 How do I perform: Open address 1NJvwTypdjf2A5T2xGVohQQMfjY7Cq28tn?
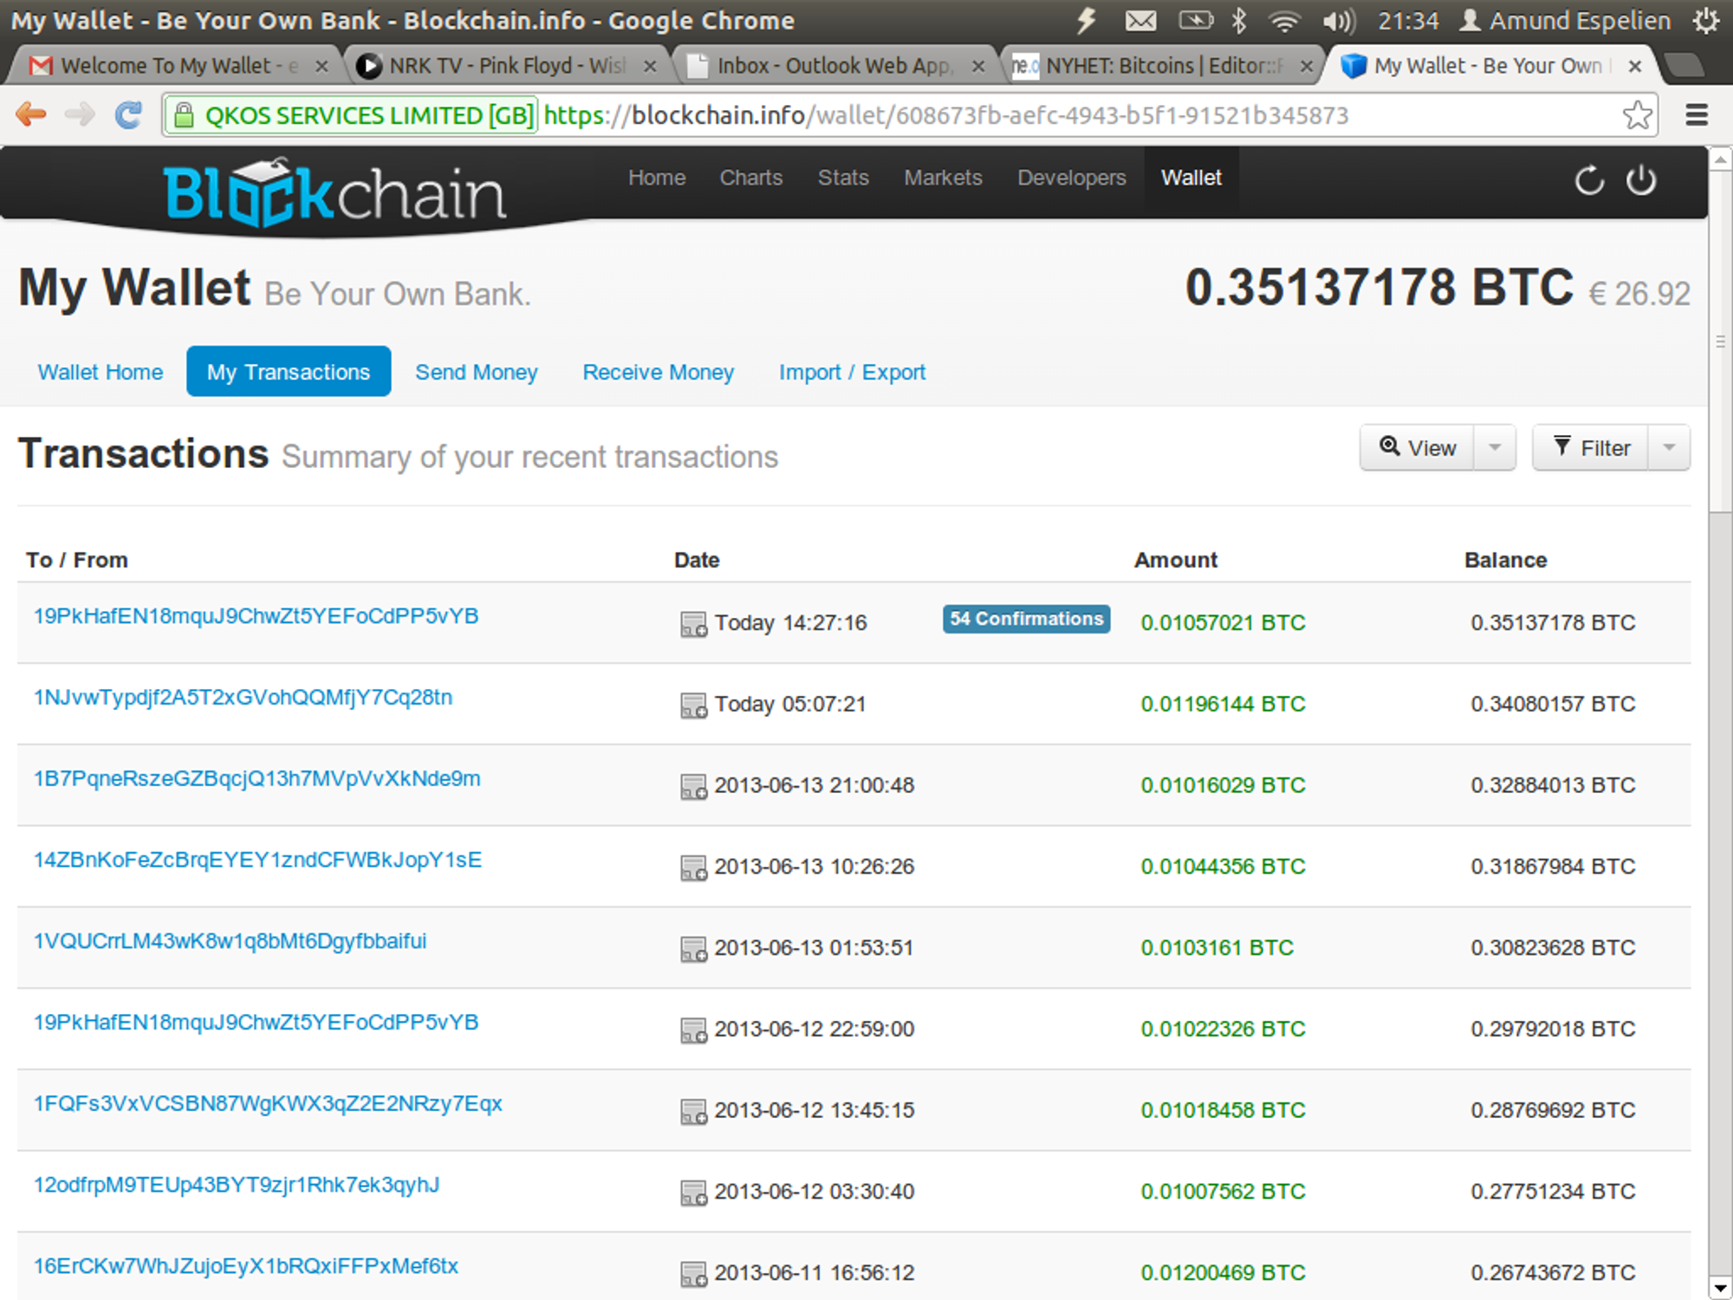click(243, 698)
